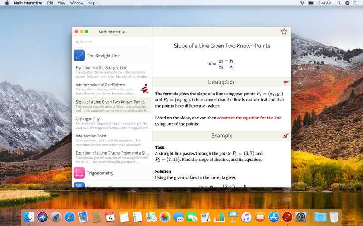Screen dimensions: 363x226
Task: Open Mail stamp icon in Dock
Action: 83,217
